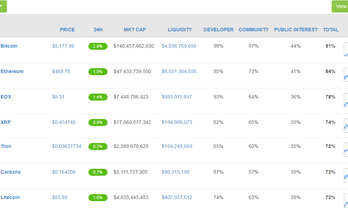Click the green View button

[340, 7]
